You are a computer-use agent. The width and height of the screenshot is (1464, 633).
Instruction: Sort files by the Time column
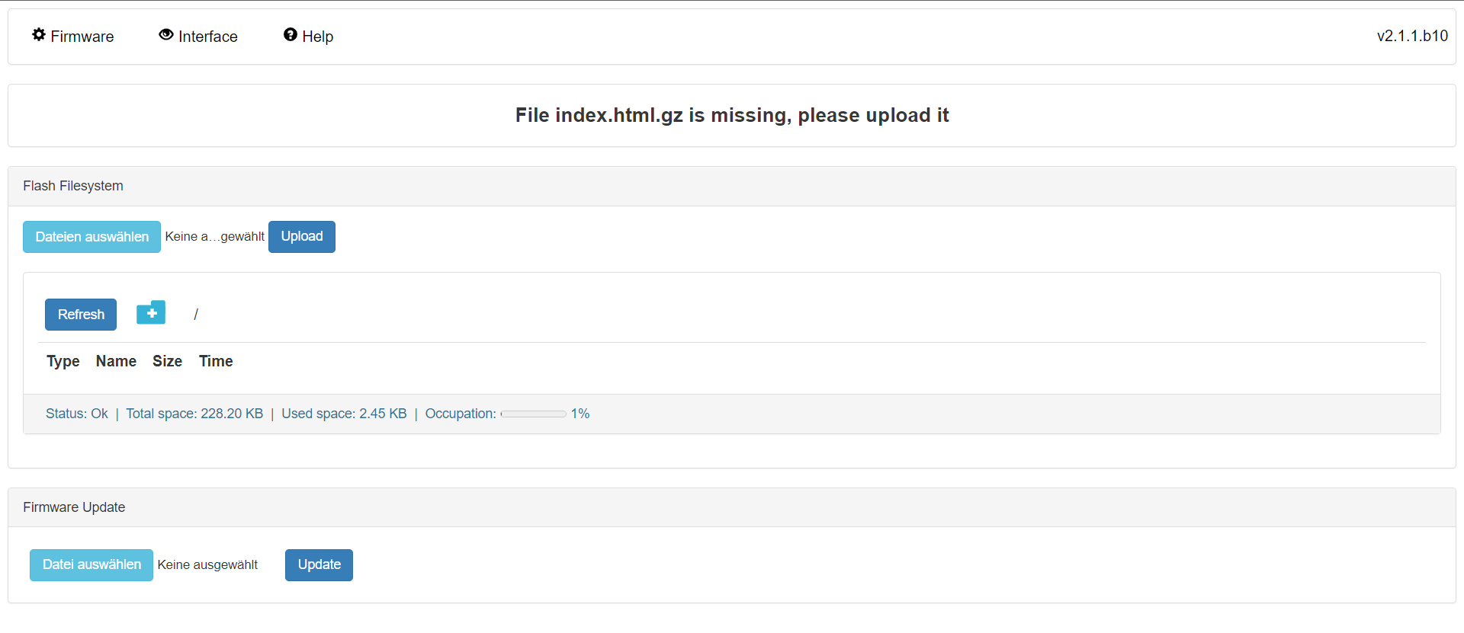[215, 361]
